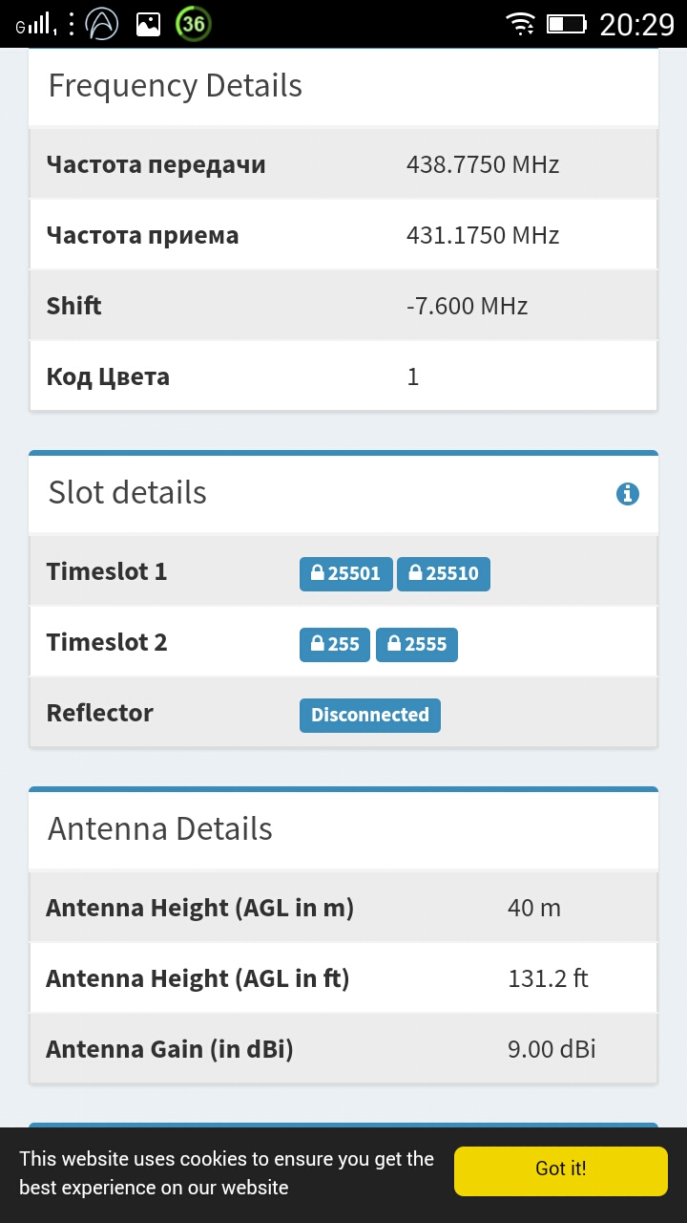The width and height of the screenshot is (687, 1223).
Task: Tap the 431.1750 MHz receive frequency value
Action: pos(483,235)
